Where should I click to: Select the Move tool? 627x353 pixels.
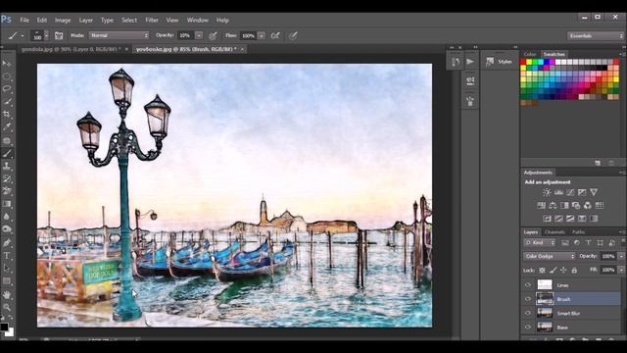7,63
